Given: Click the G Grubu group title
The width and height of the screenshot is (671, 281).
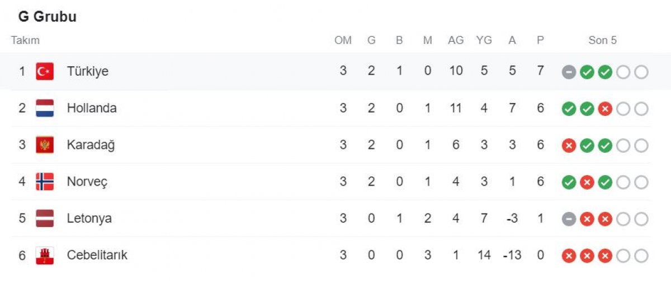Looking at the screenshot, I should (x=48, y=17).
